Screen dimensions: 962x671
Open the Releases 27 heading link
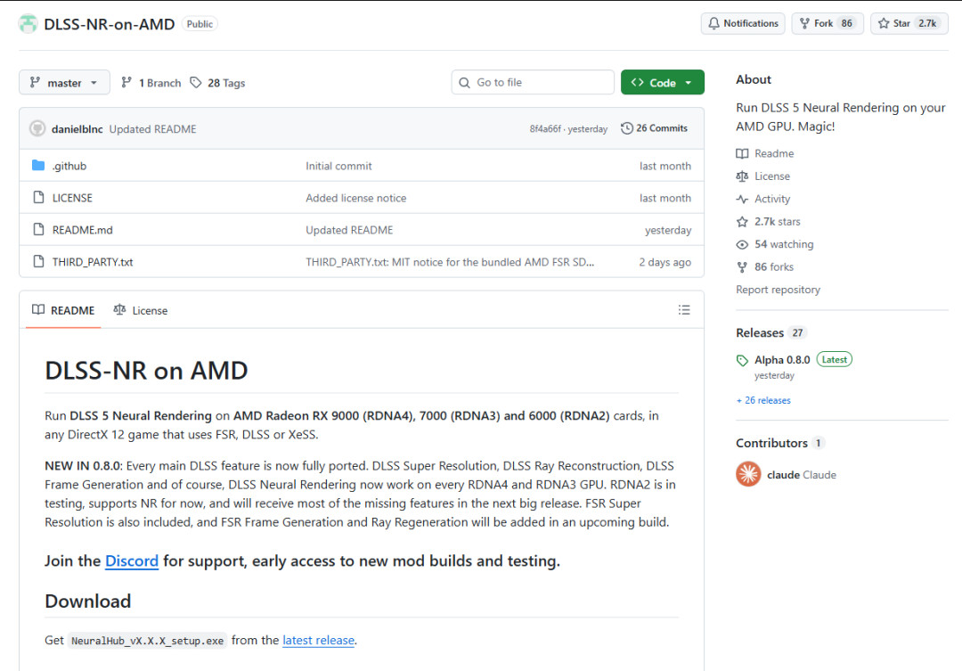(771, 332)
